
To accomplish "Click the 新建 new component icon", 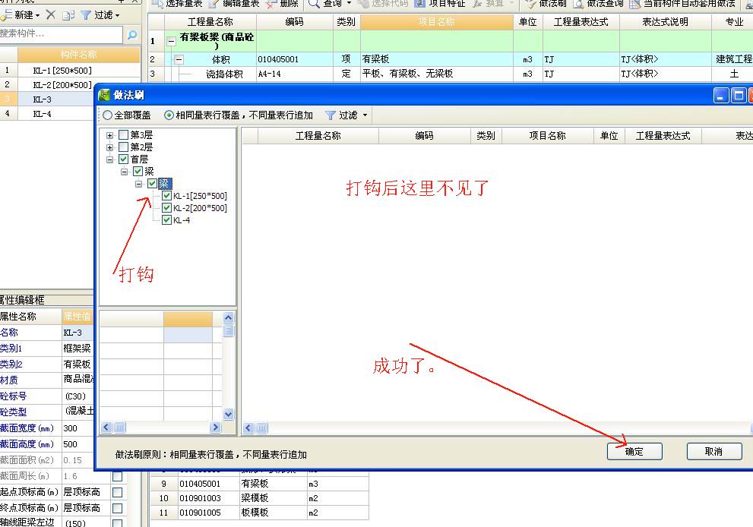I will point(6,15).
